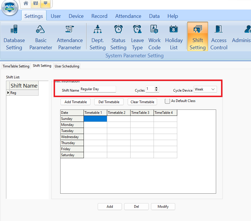Switch to the Record ribbon tab

(x=99, y=16)
